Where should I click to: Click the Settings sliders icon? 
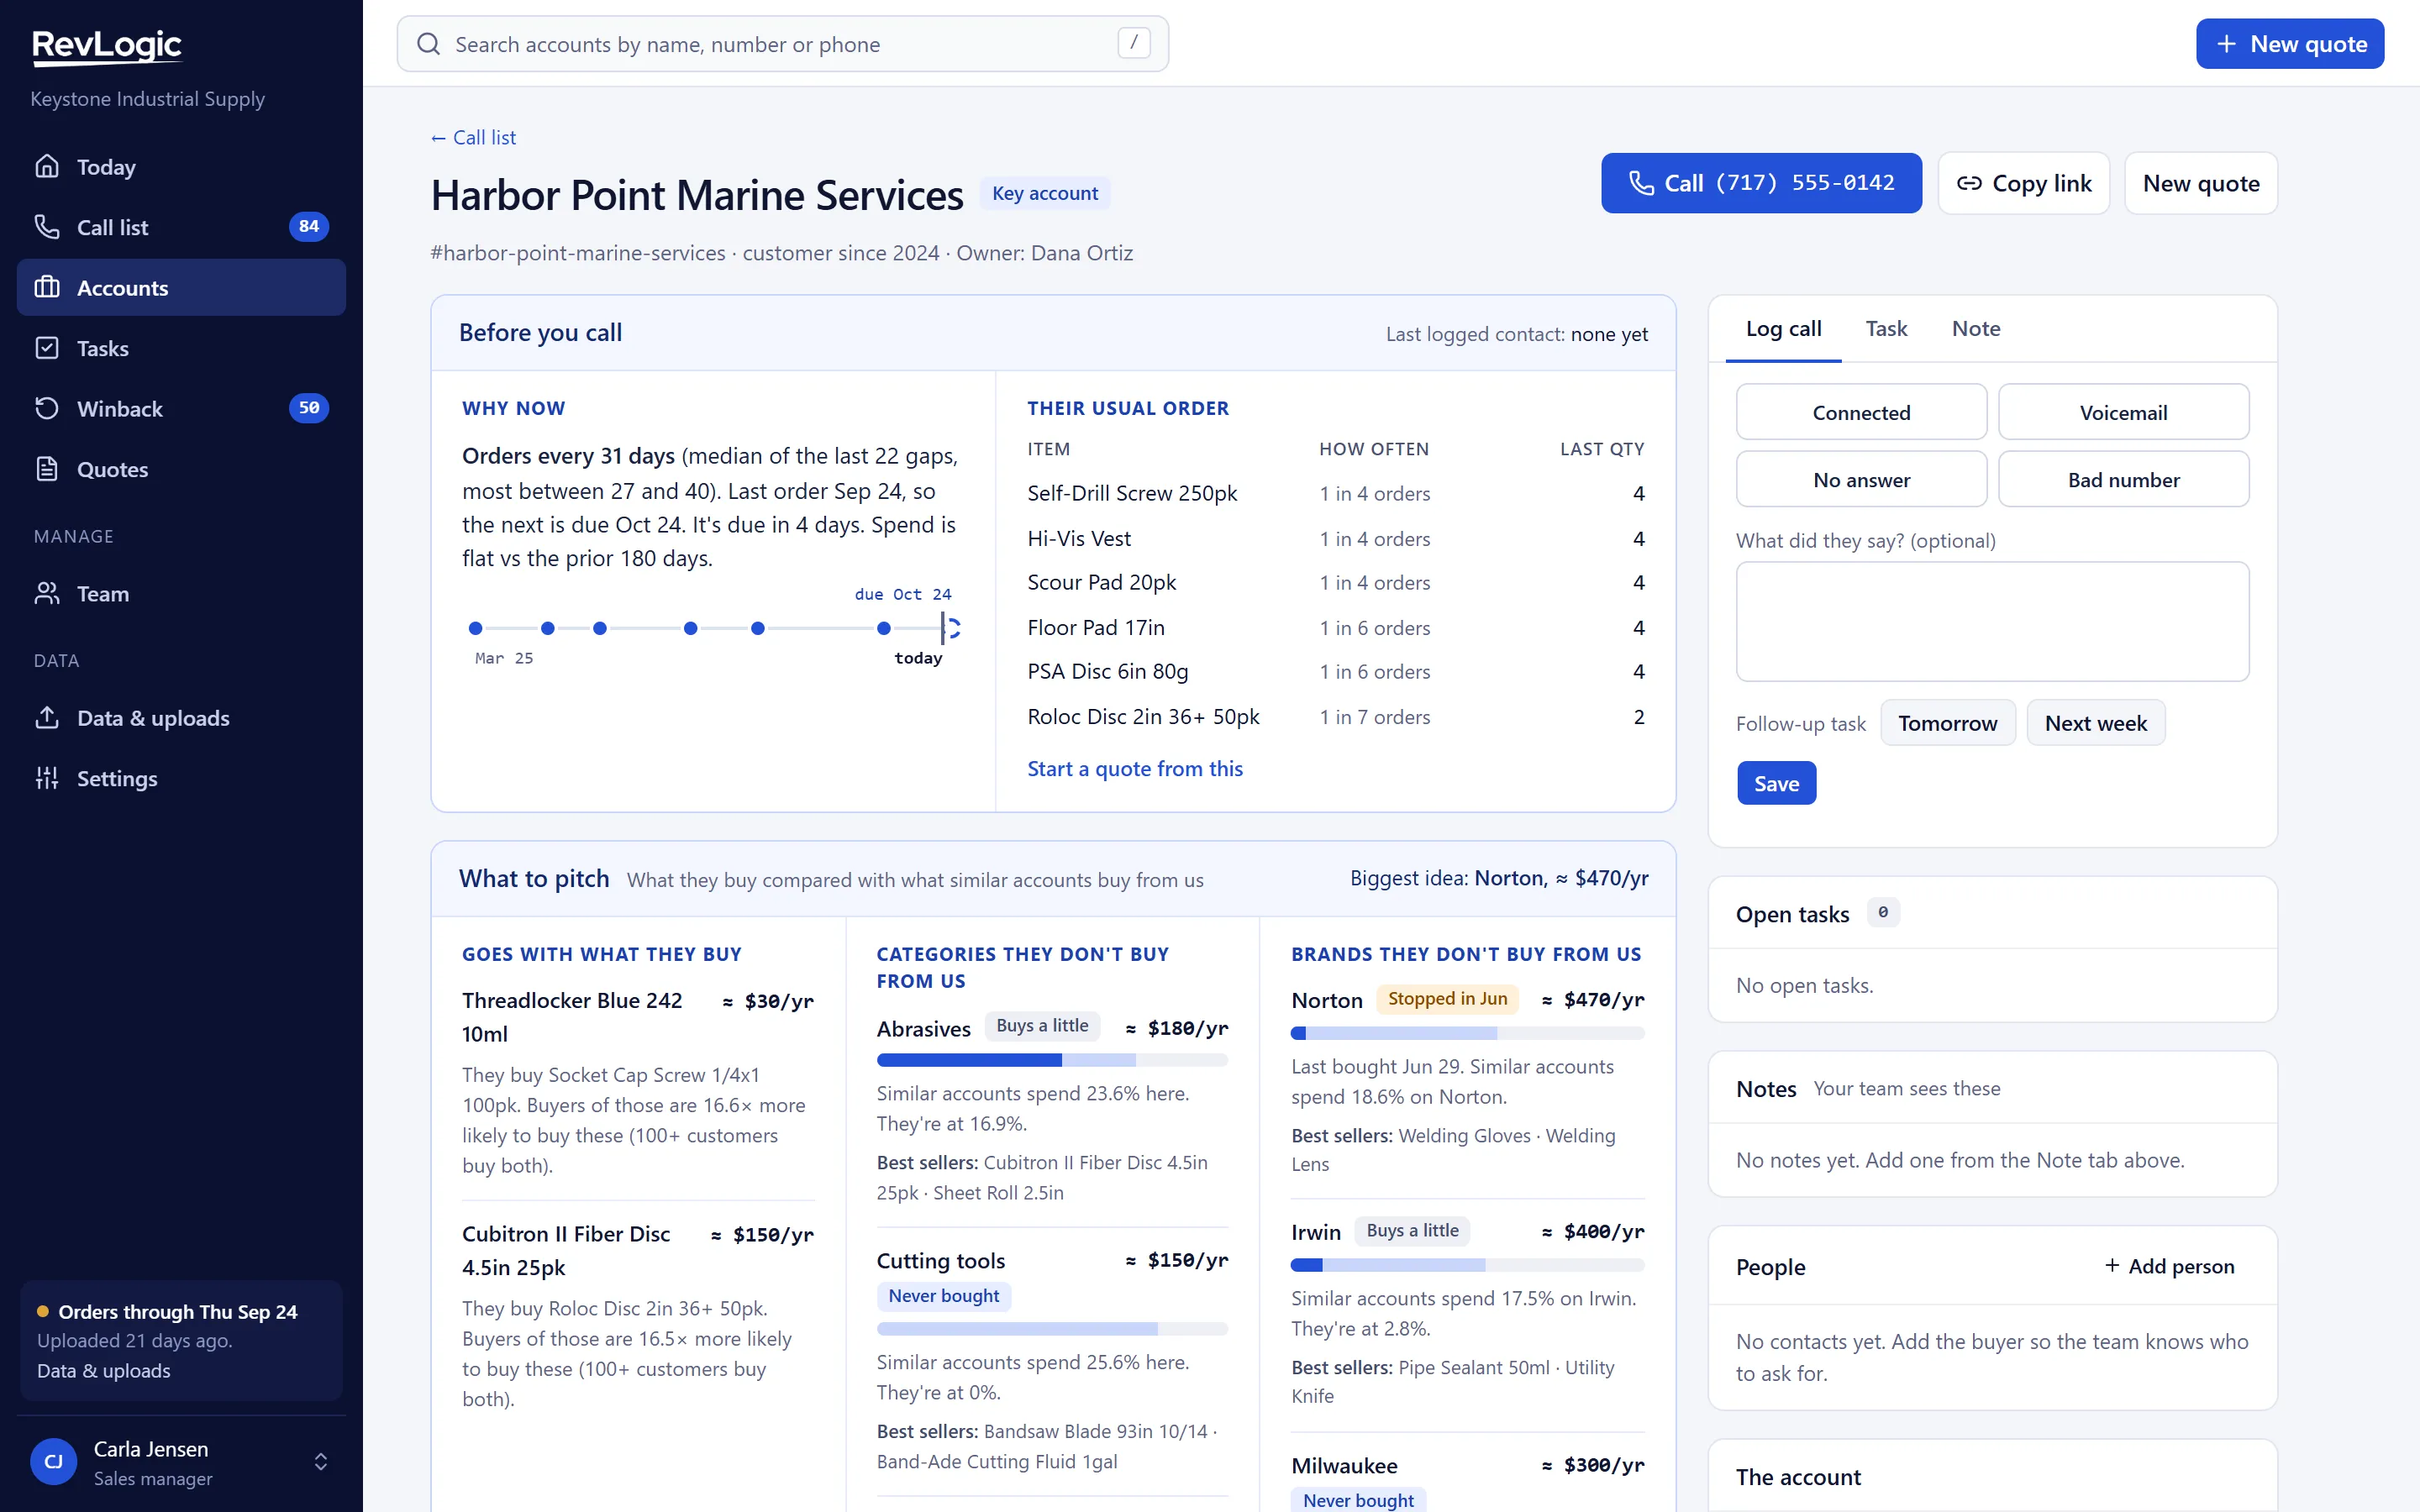(47, 778)
